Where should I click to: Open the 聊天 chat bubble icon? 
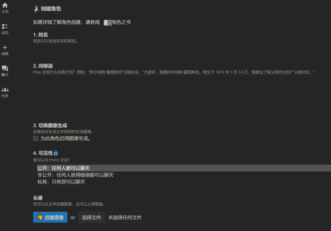pos(5,69)
